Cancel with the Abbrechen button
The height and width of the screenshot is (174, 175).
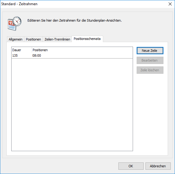tap(158, 166)
